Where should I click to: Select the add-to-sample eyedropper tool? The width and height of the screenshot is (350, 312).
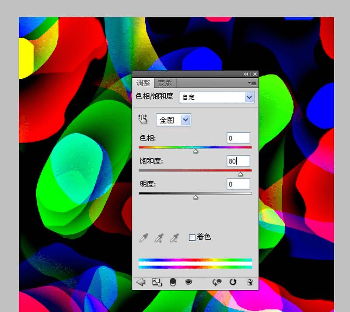click(x=159, y=238)
